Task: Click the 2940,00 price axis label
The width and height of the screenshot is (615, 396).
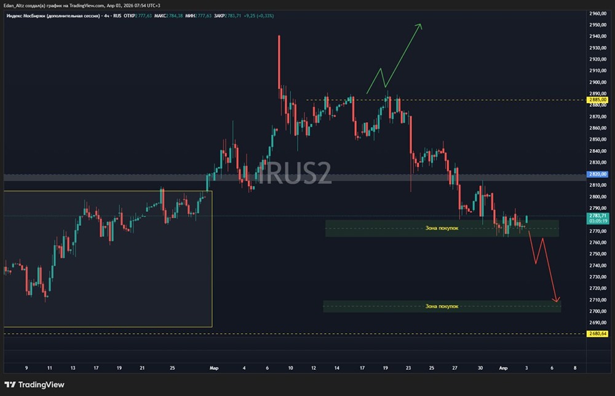Action: tap(598, 36)
